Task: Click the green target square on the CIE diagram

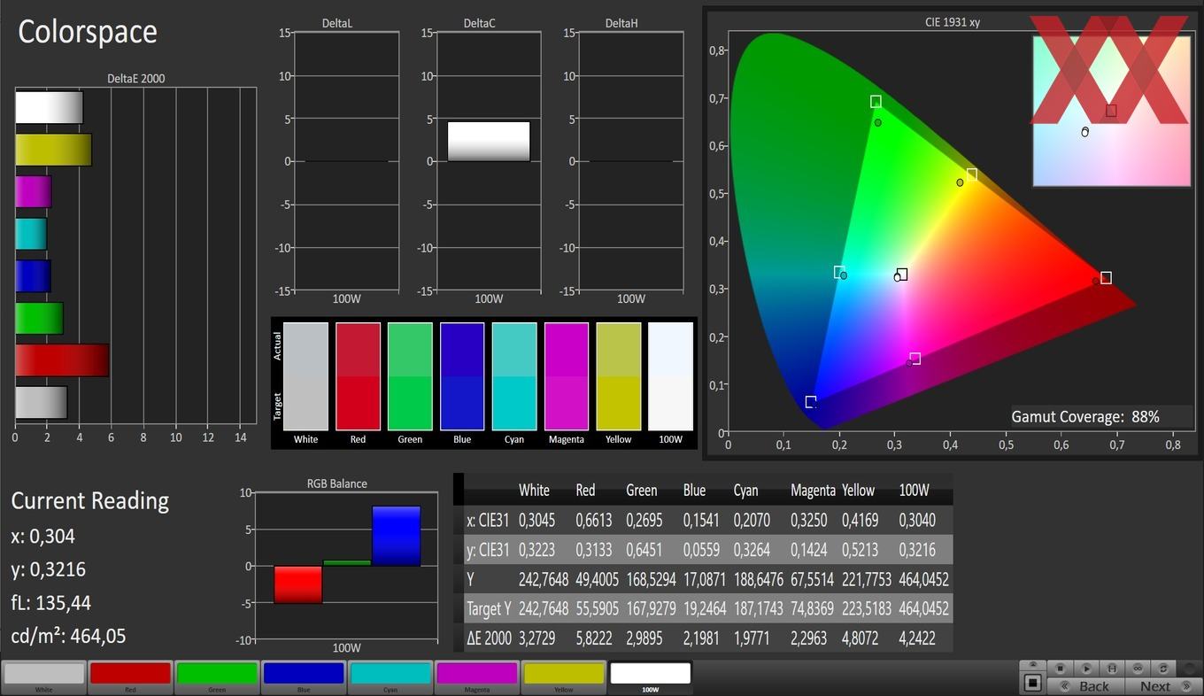Action: 876,102
